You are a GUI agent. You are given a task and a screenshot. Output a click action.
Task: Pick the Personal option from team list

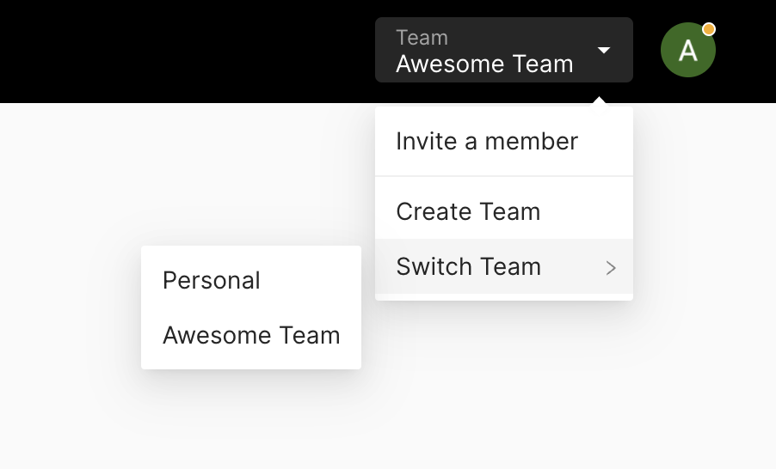251,280
